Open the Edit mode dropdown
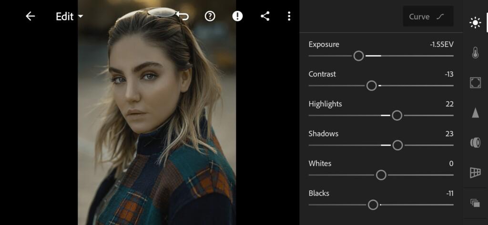 tap(70, 17)
